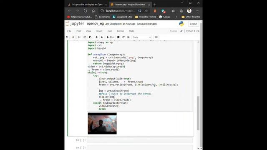
Task: View site information icon in address bar
Action: click(102, 11)
